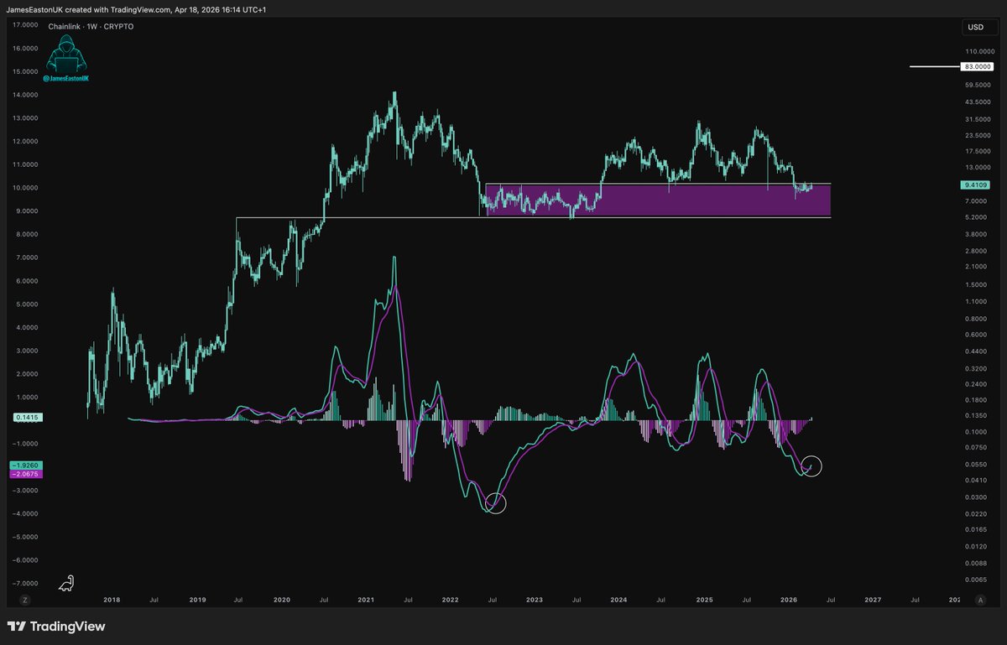Click the Chainlink · 1W · CRYPTO title
The width and height of the screenshot is (1007, 645).
[91, 27]
